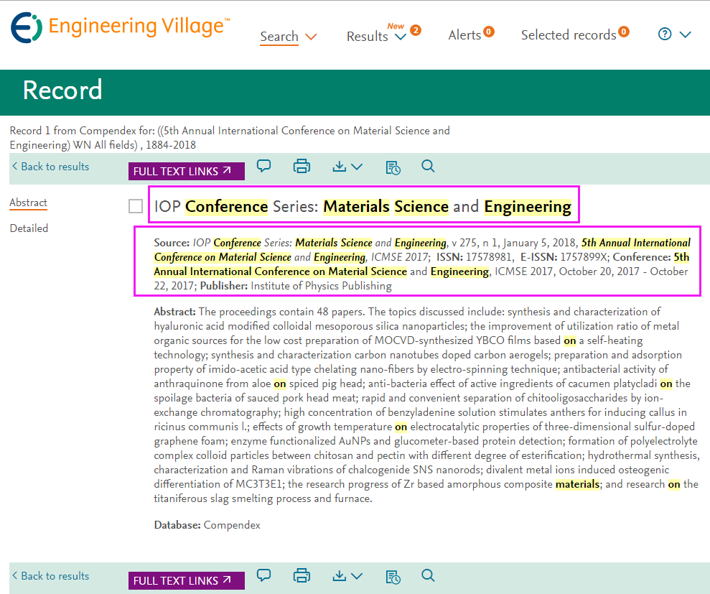The height and width of the screenshot is (594, 710).
Task: Expand the Search dropdown chevron
Action: coord(311,37)
